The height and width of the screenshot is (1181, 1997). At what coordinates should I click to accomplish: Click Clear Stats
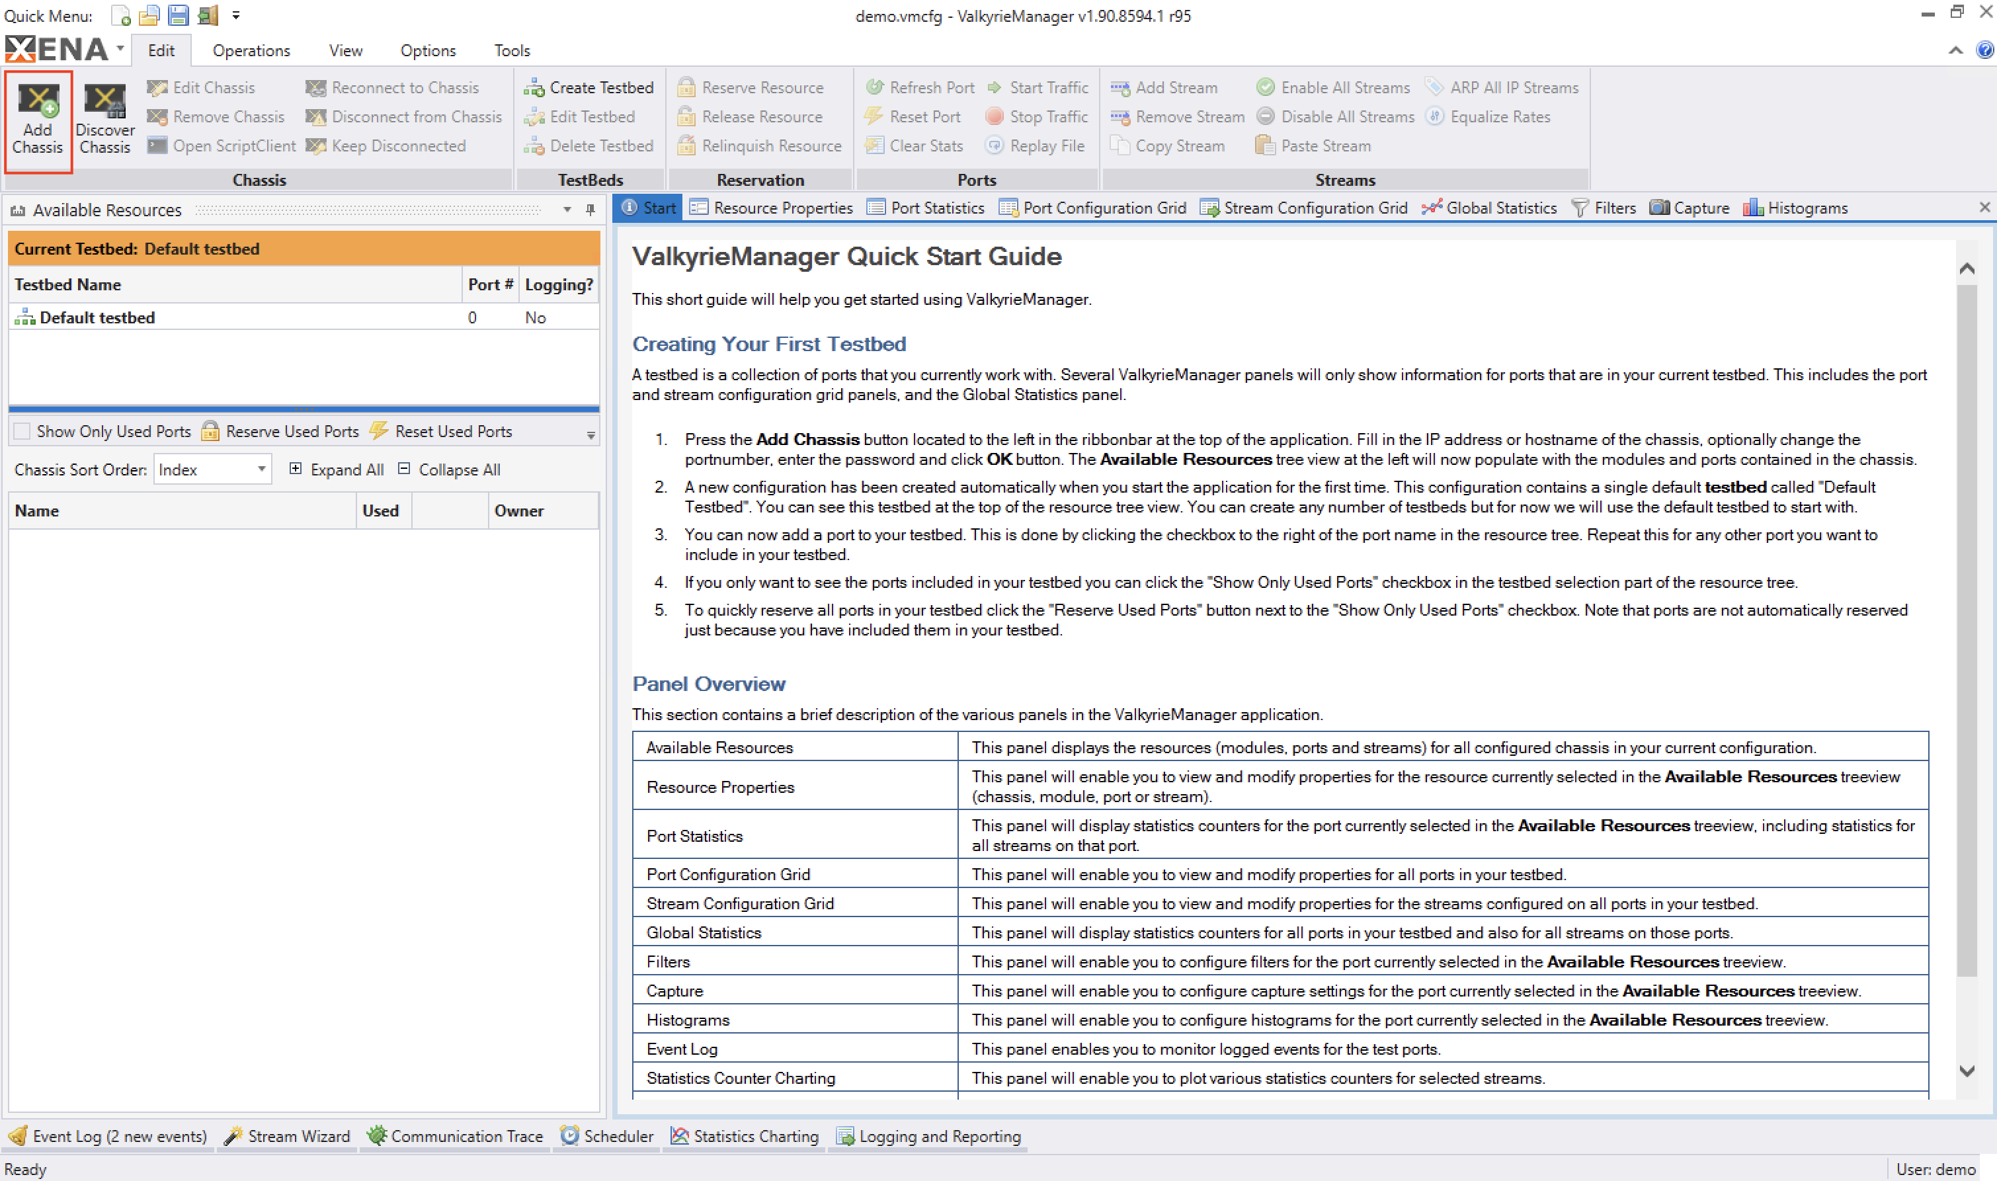pos(914,146)
